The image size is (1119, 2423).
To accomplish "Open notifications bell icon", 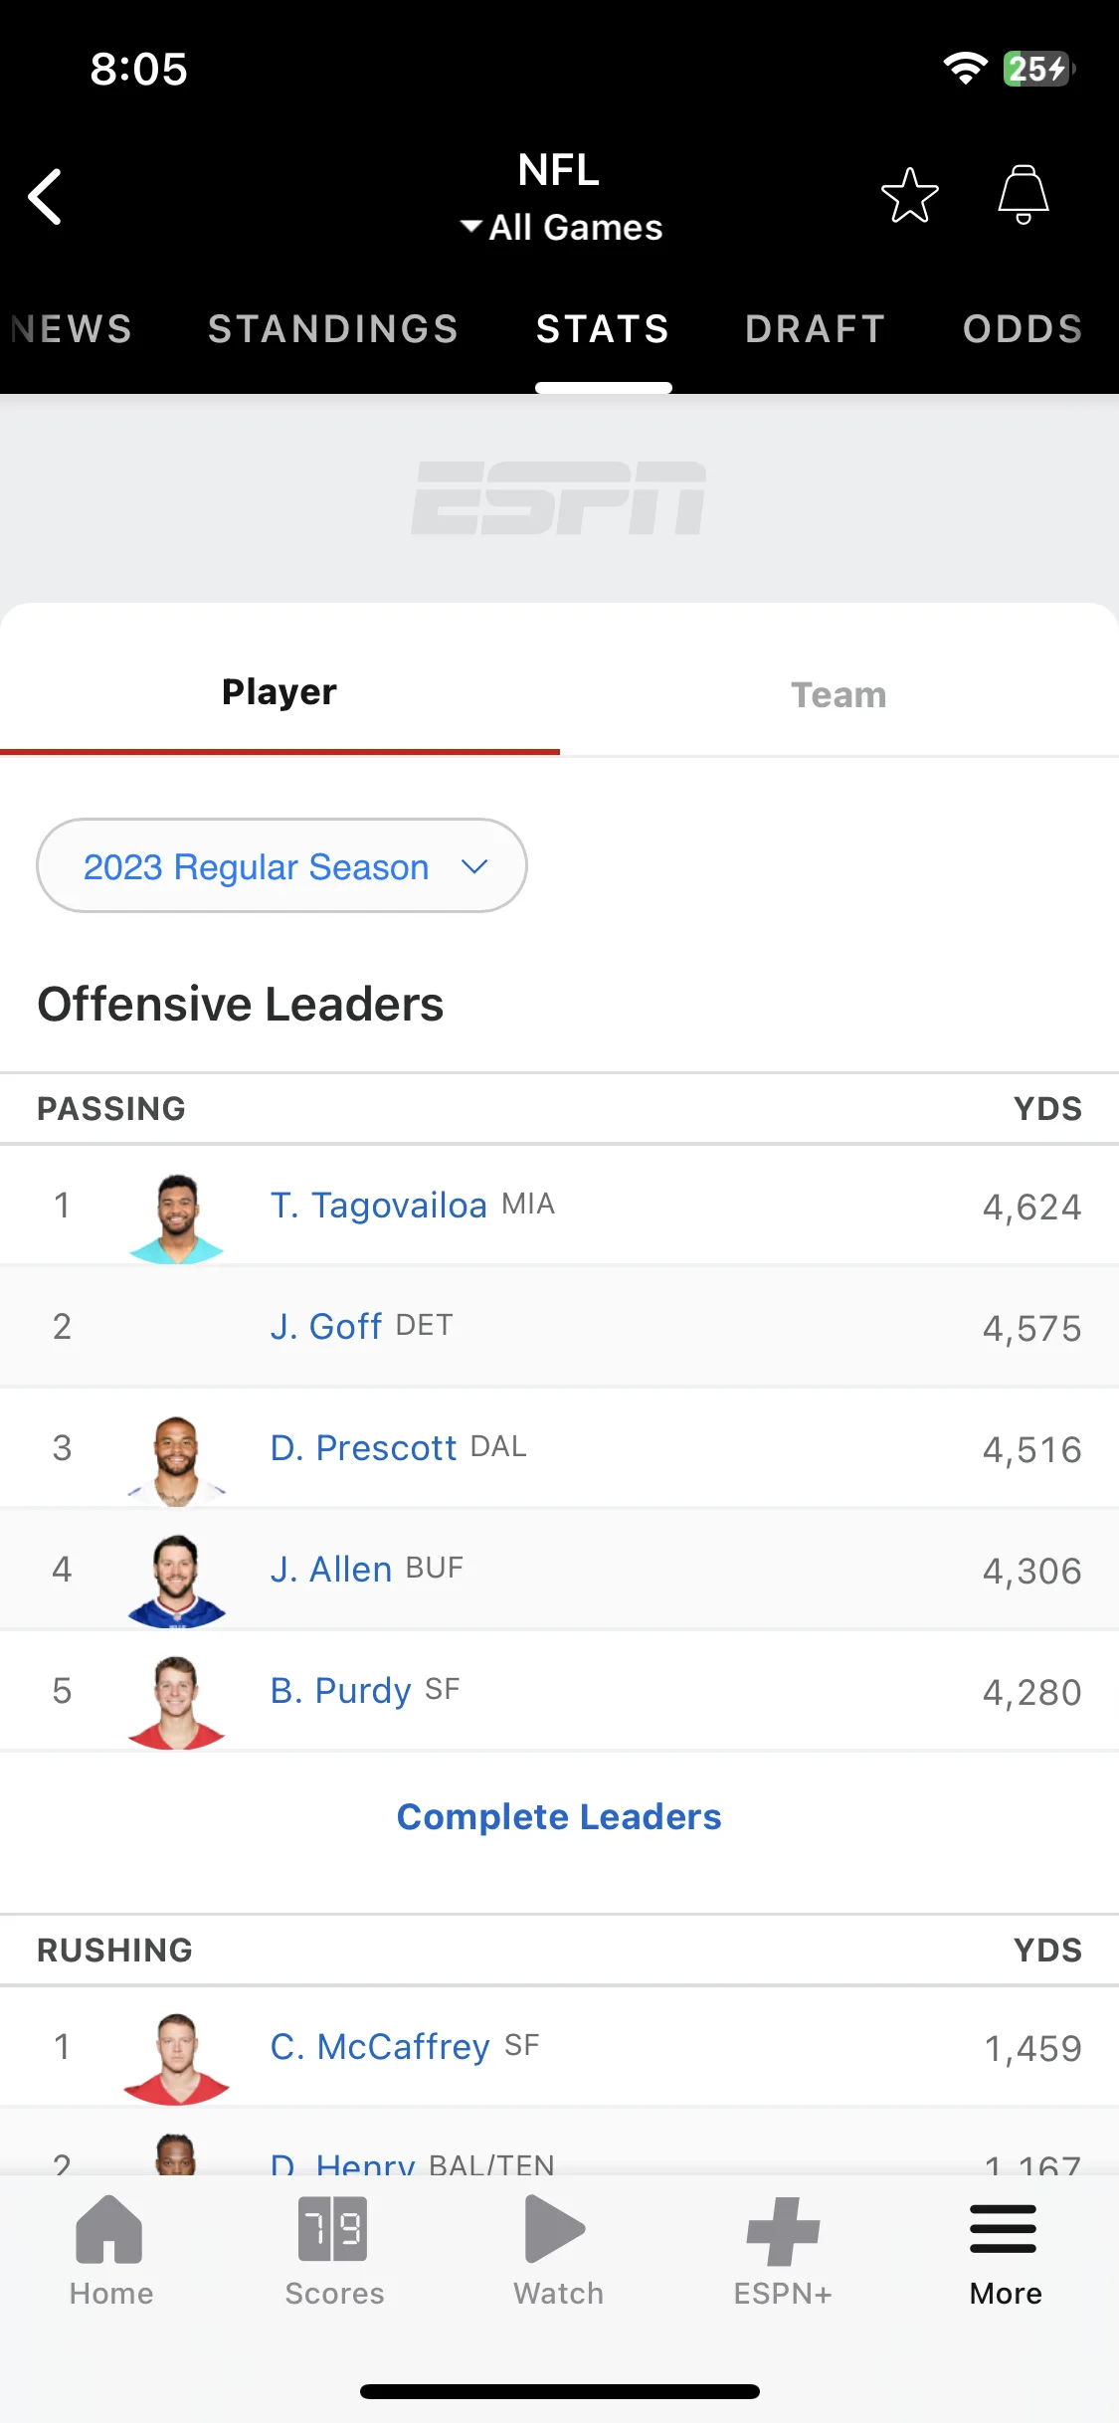I will [1024, 195].
